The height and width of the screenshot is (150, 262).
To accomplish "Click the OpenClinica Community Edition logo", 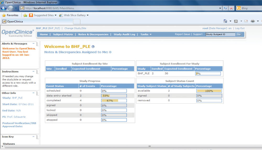I will (18, 33).
